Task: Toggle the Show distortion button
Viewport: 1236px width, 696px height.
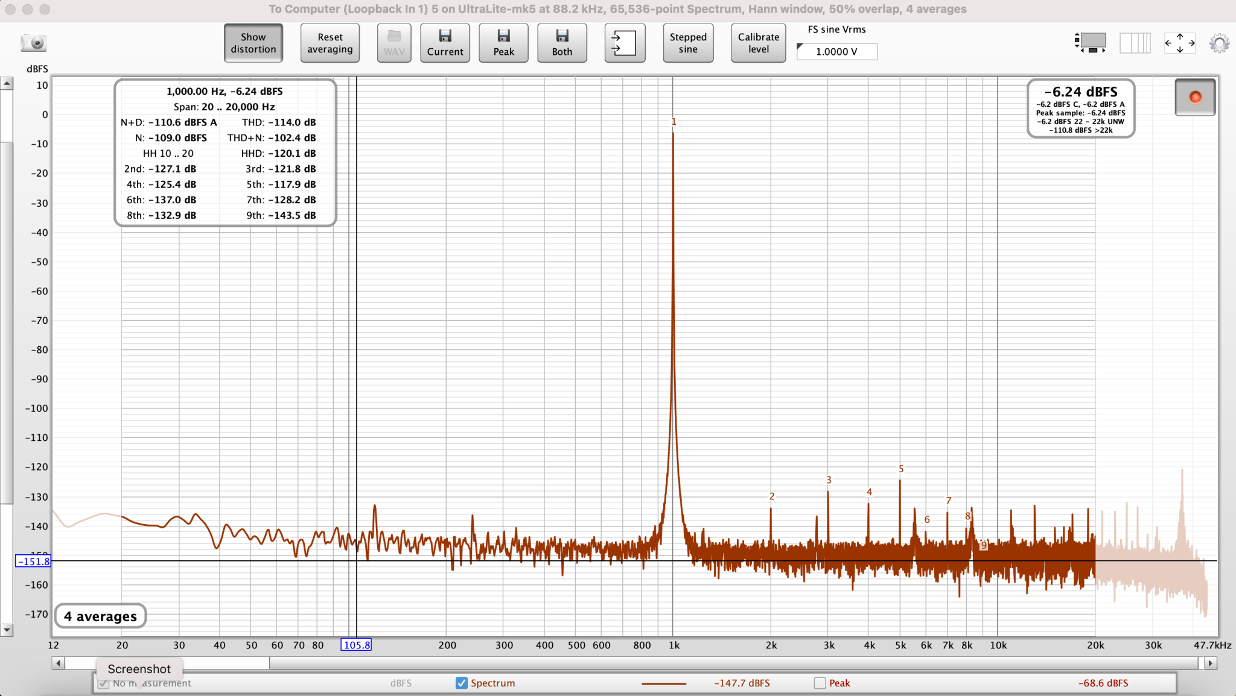Action: (x=253, y=43)
